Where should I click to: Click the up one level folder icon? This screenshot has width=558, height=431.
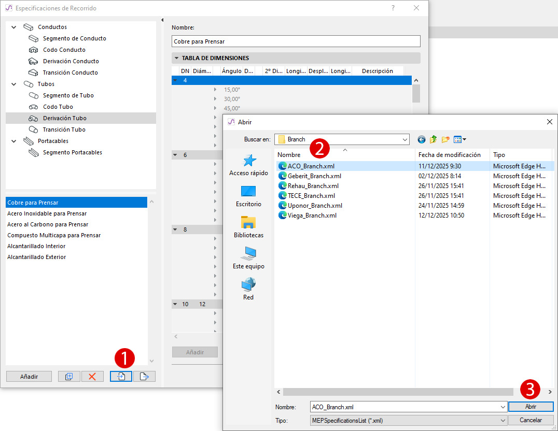click(433, 139)
